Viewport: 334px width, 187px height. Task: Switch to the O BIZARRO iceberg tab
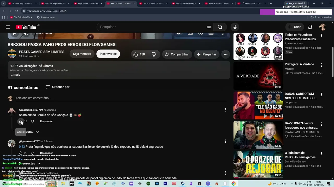pyautogui.click(x=186, y=4)
